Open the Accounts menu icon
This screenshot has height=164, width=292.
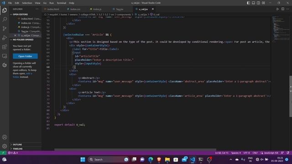[x=5, y=137]
